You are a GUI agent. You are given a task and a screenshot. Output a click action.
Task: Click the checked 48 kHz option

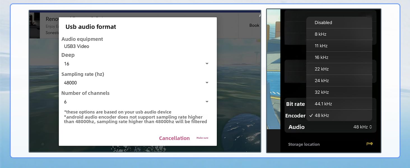(x=322, y=116)
